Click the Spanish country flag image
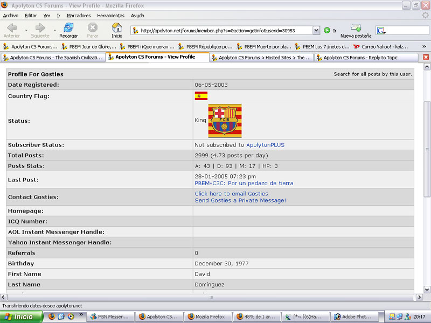This screenshot has height=323, width=431. click(x=201, y=96)
